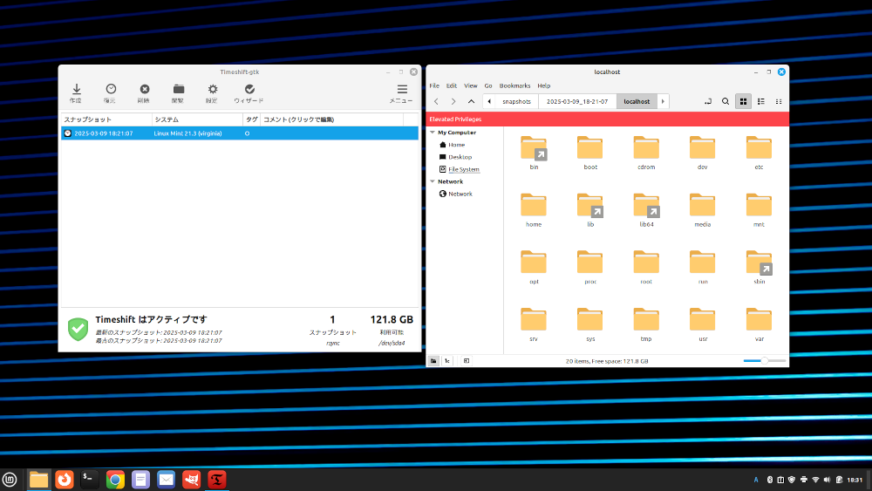Select the var folder
The width and height of the screenshot is (872, 491).
(759, 324)
